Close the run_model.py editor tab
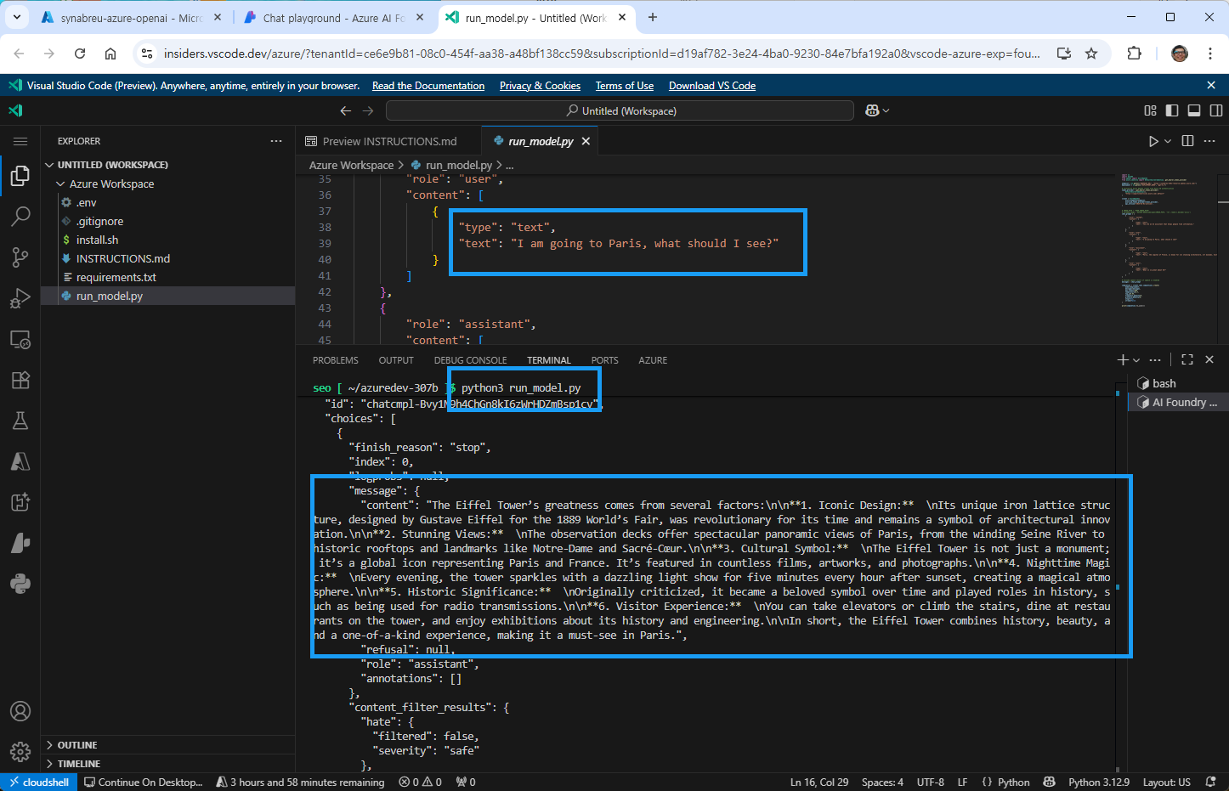Image resolution: width=1229 pixels, height=791 pixels. click(586, 141)
